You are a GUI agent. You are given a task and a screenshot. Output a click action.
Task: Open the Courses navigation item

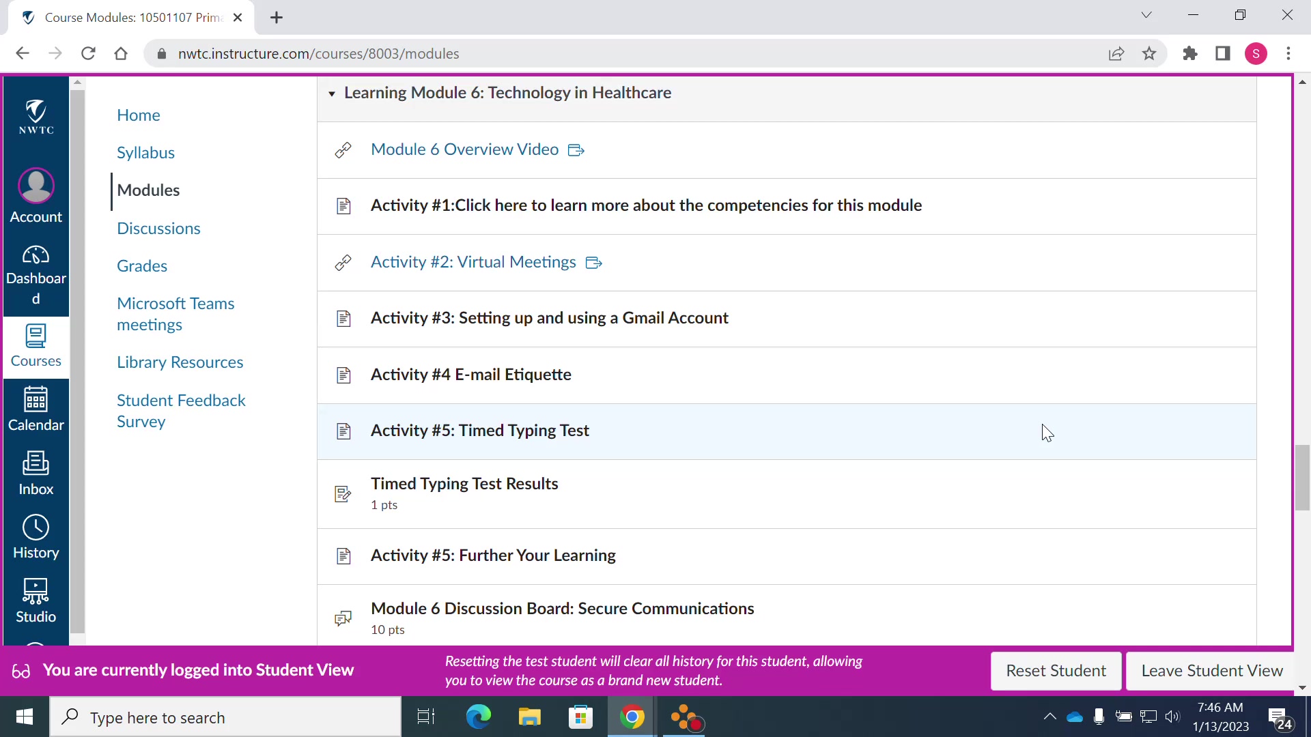tap(36, 347)
